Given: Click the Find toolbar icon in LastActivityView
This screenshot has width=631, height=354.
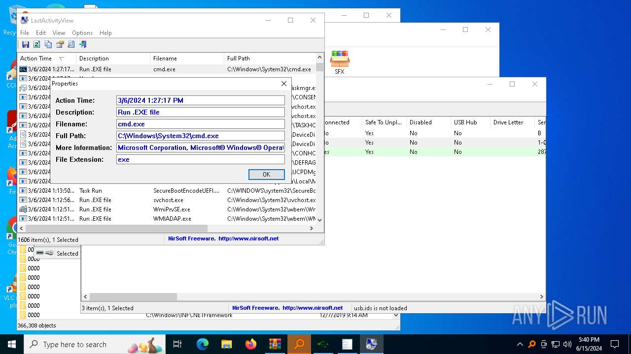Looking at the screenshot, I should pyautogui.click(x=71, y=45).
